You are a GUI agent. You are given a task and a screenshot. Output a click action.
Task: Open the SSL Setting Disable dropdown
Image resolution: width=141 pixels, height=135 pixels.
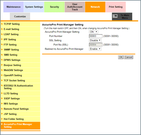tap(95, 40)
